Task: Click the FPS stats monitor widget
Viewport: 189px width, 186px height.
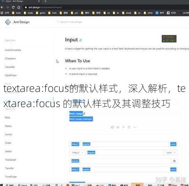Action: (169, 39)
